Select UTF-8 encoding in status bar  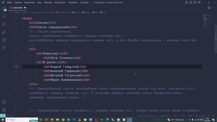tap(176, 116)
